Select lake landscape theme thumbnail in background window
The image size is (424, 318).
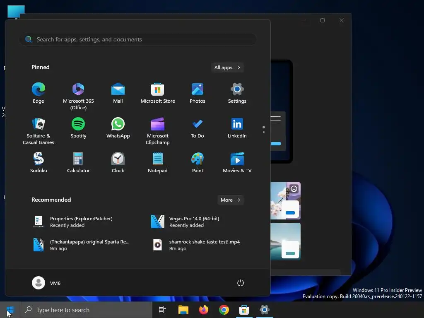point(285,241)
